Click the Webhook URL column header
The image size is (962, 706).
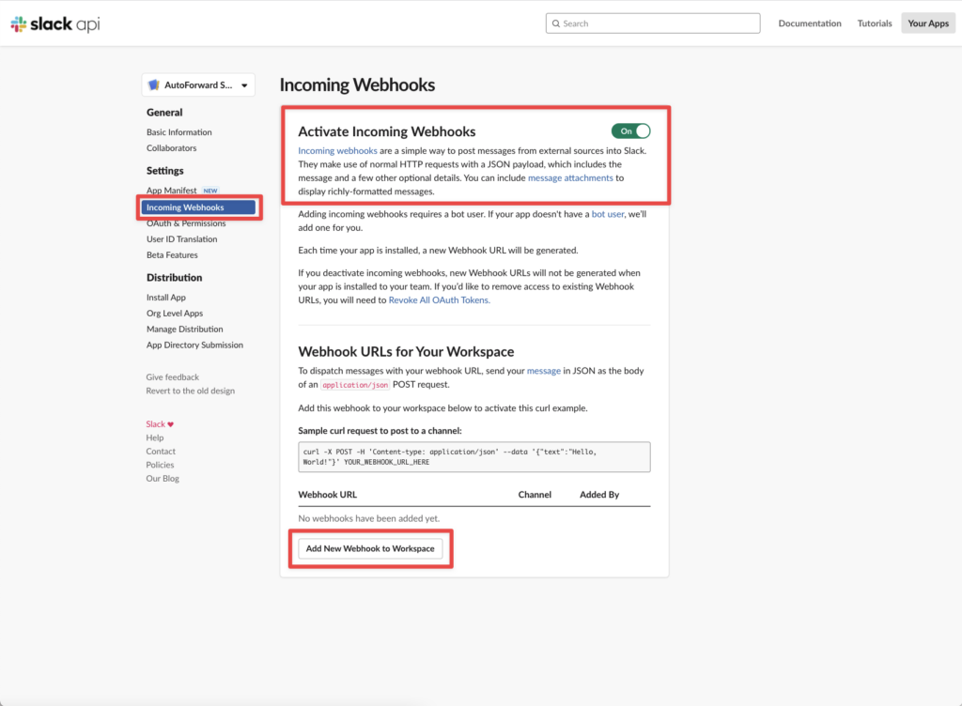point(327,495)
